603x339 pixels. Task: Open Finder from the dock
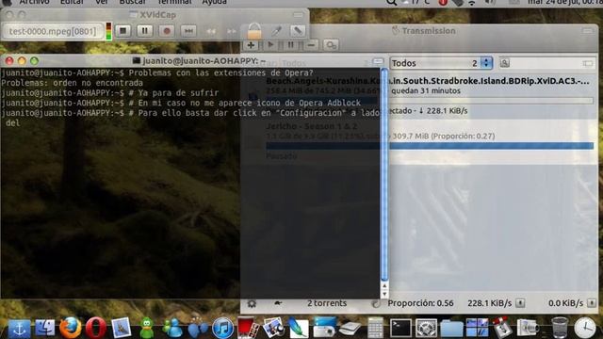[45, 329]
